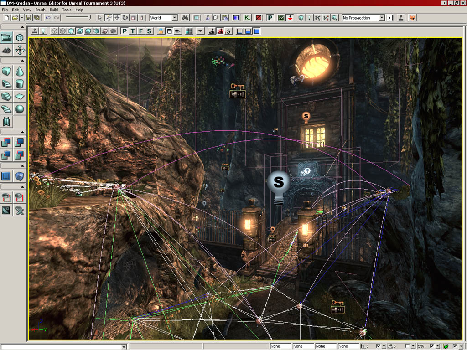Expand the No Propagation dropdown
Image resolution: width=467 pixels, height=350 pixels.
point(381,18)
